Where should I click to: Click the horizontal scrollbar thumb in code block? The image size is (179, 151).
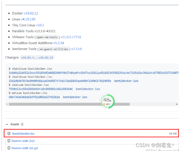pyautogui.click(x=69, y=104)
